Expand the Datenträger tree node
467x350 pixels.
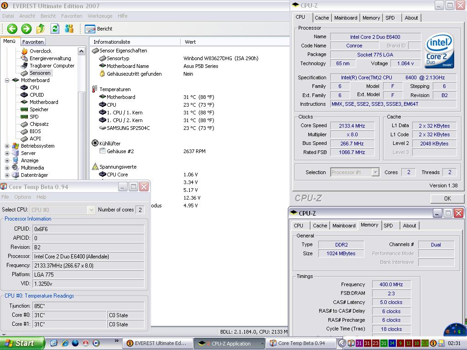tap(7, 175)
